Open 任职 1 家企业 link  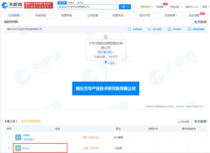[x=92, y=148]
